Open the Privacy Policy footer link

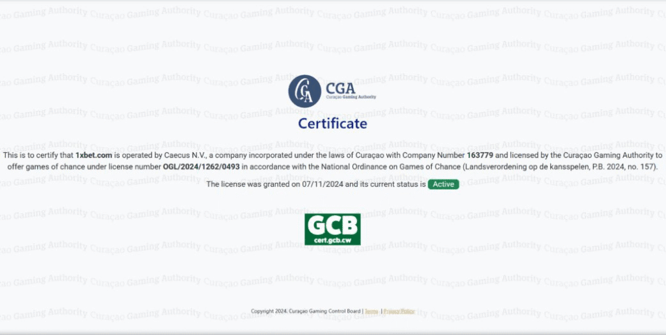pos(399,312)
